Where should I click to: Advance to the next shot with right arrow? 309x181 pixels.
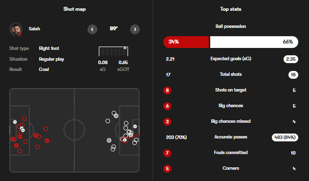[x=135, y=29]
